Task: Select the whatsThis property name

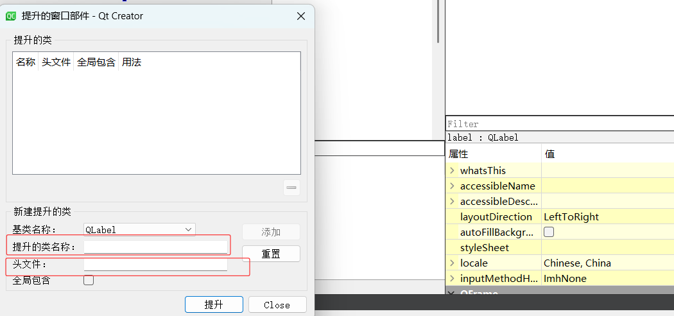Action: pos(483,170)
